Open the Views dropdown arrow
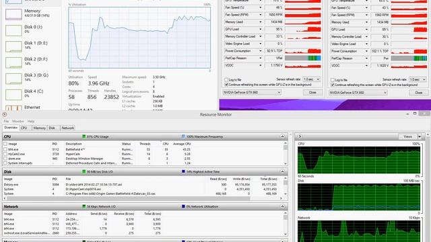Screen dimensions: 431x242 point(420,136)
